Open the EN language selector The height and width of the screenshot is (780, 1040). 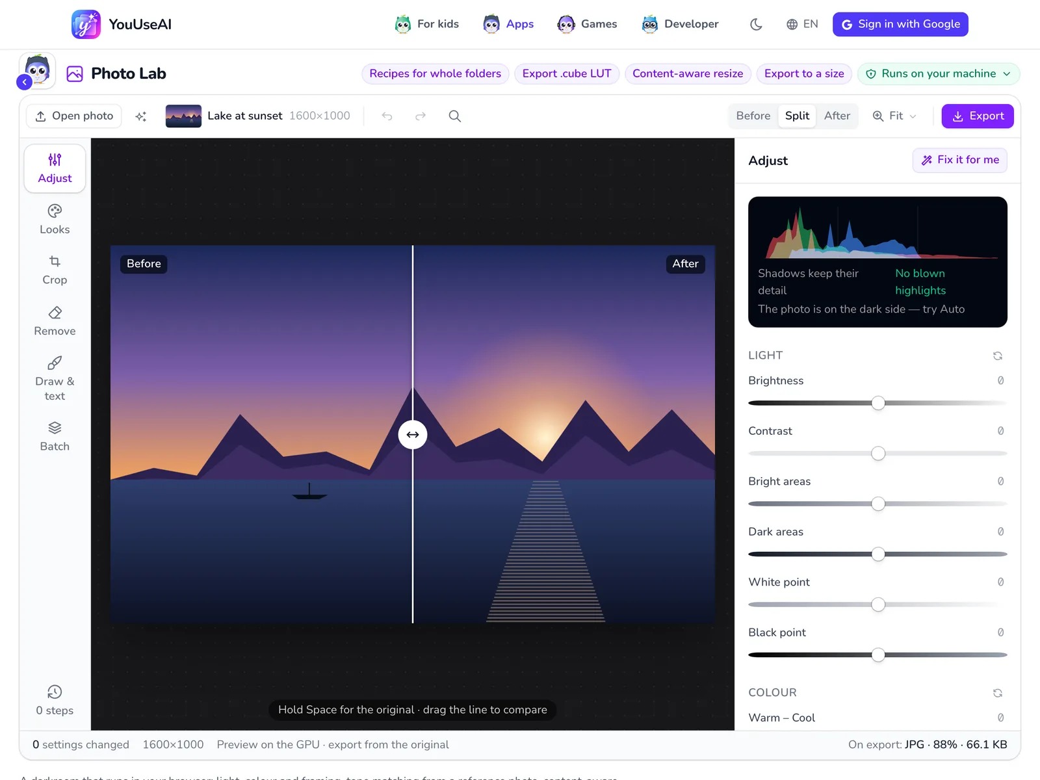point(802,24)
